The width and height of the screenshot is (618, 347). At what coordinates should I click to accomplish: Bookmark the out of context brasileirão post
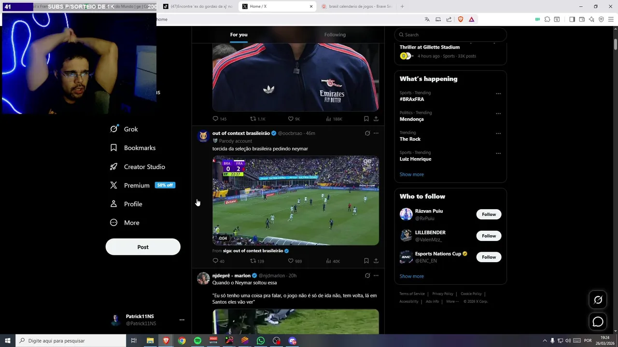tap(366, 261)
